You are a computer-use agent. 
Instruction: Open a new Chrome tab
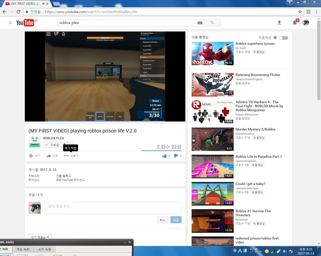tap(57, 4)
